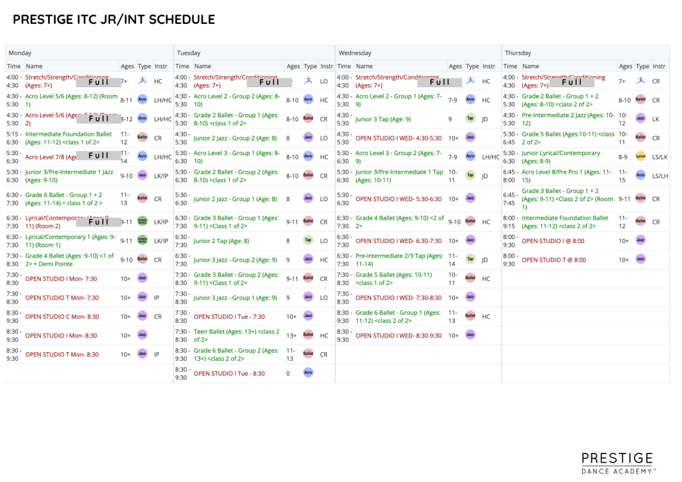Click the Lyrical icon for Thursday Junior Lyrical/Contemporary
This screenshot has width=682, height=482.
click(641, 156)
